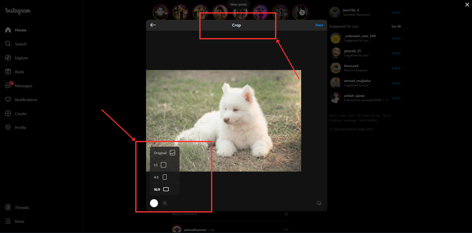Choose the 1:1 square crop ratio

pos(164,165)
